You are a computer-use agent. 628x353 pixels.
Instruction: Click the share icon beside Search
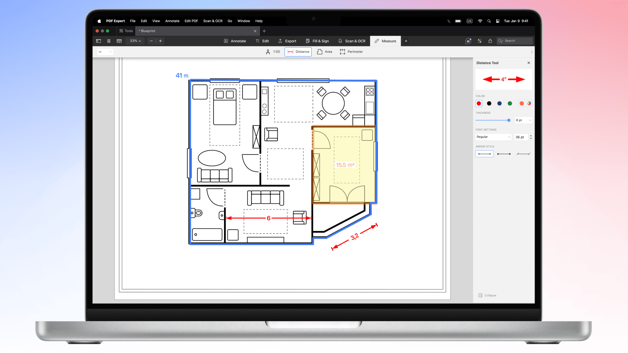(490, 41)
